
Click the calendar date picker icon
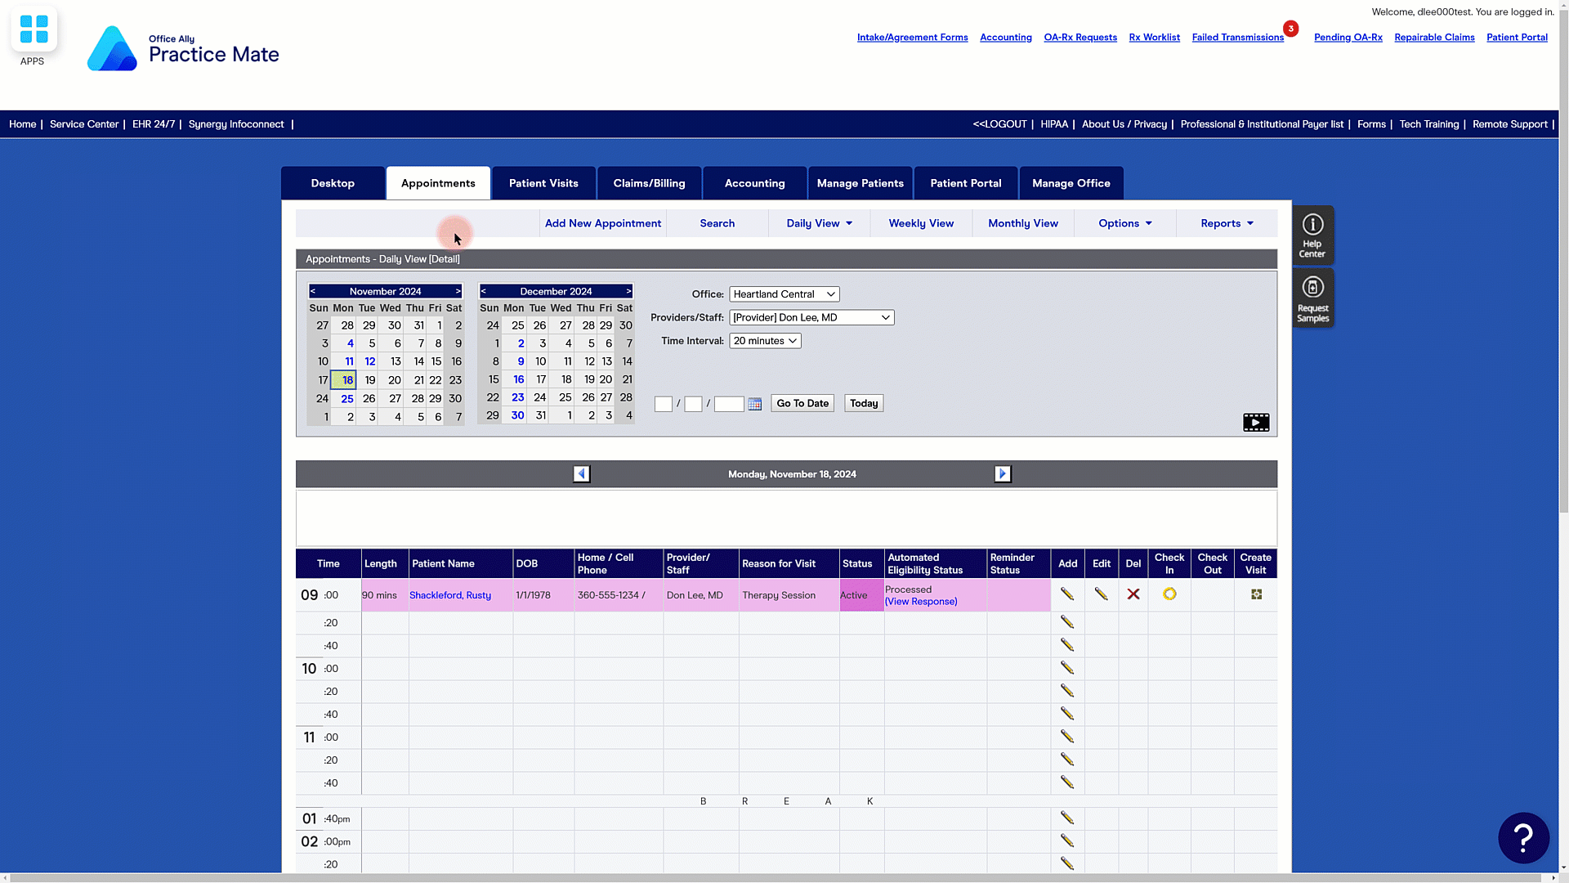tap(754, 404)
